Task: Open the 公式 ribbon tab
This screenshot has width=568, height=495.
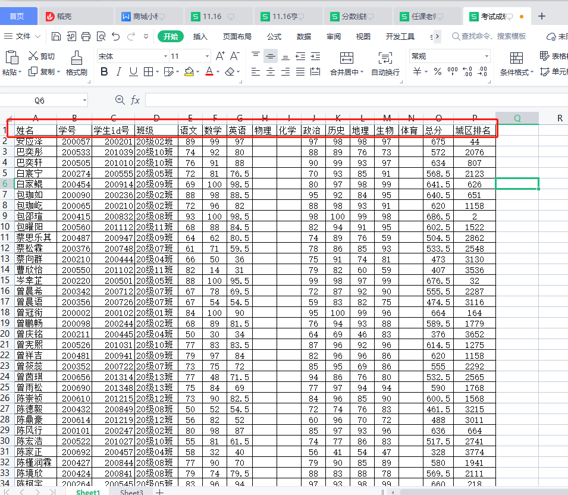Action: click(x=274, y=37)
